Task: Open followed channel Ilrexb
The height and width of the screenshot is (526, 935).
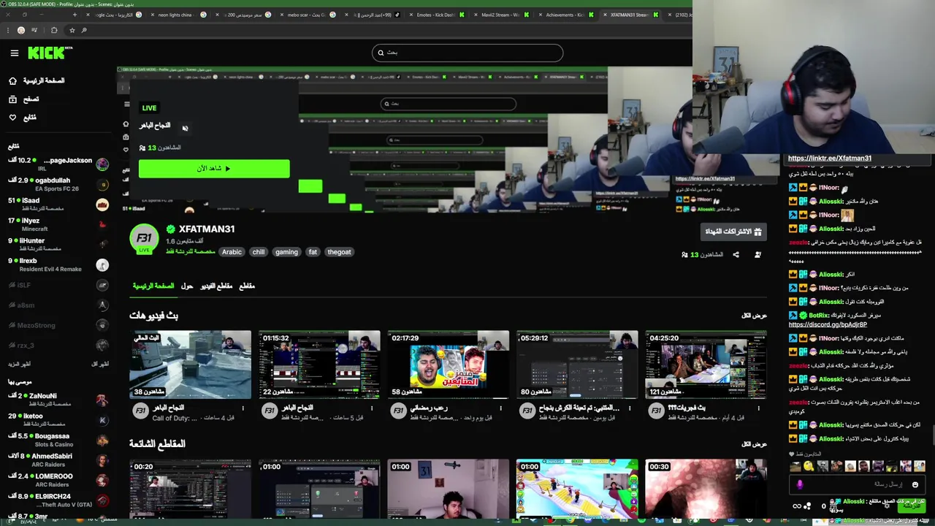Action: 57,264
